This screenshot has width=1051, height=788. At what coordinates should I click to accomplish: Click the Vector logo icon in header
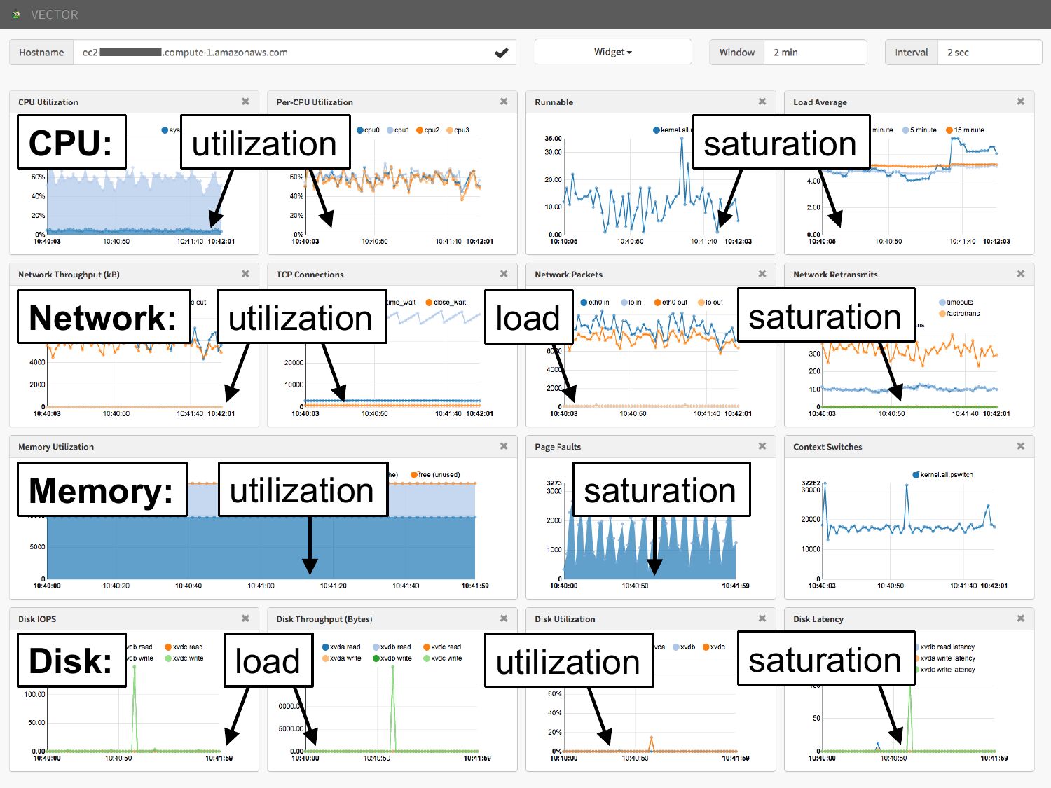pos(16,15)
